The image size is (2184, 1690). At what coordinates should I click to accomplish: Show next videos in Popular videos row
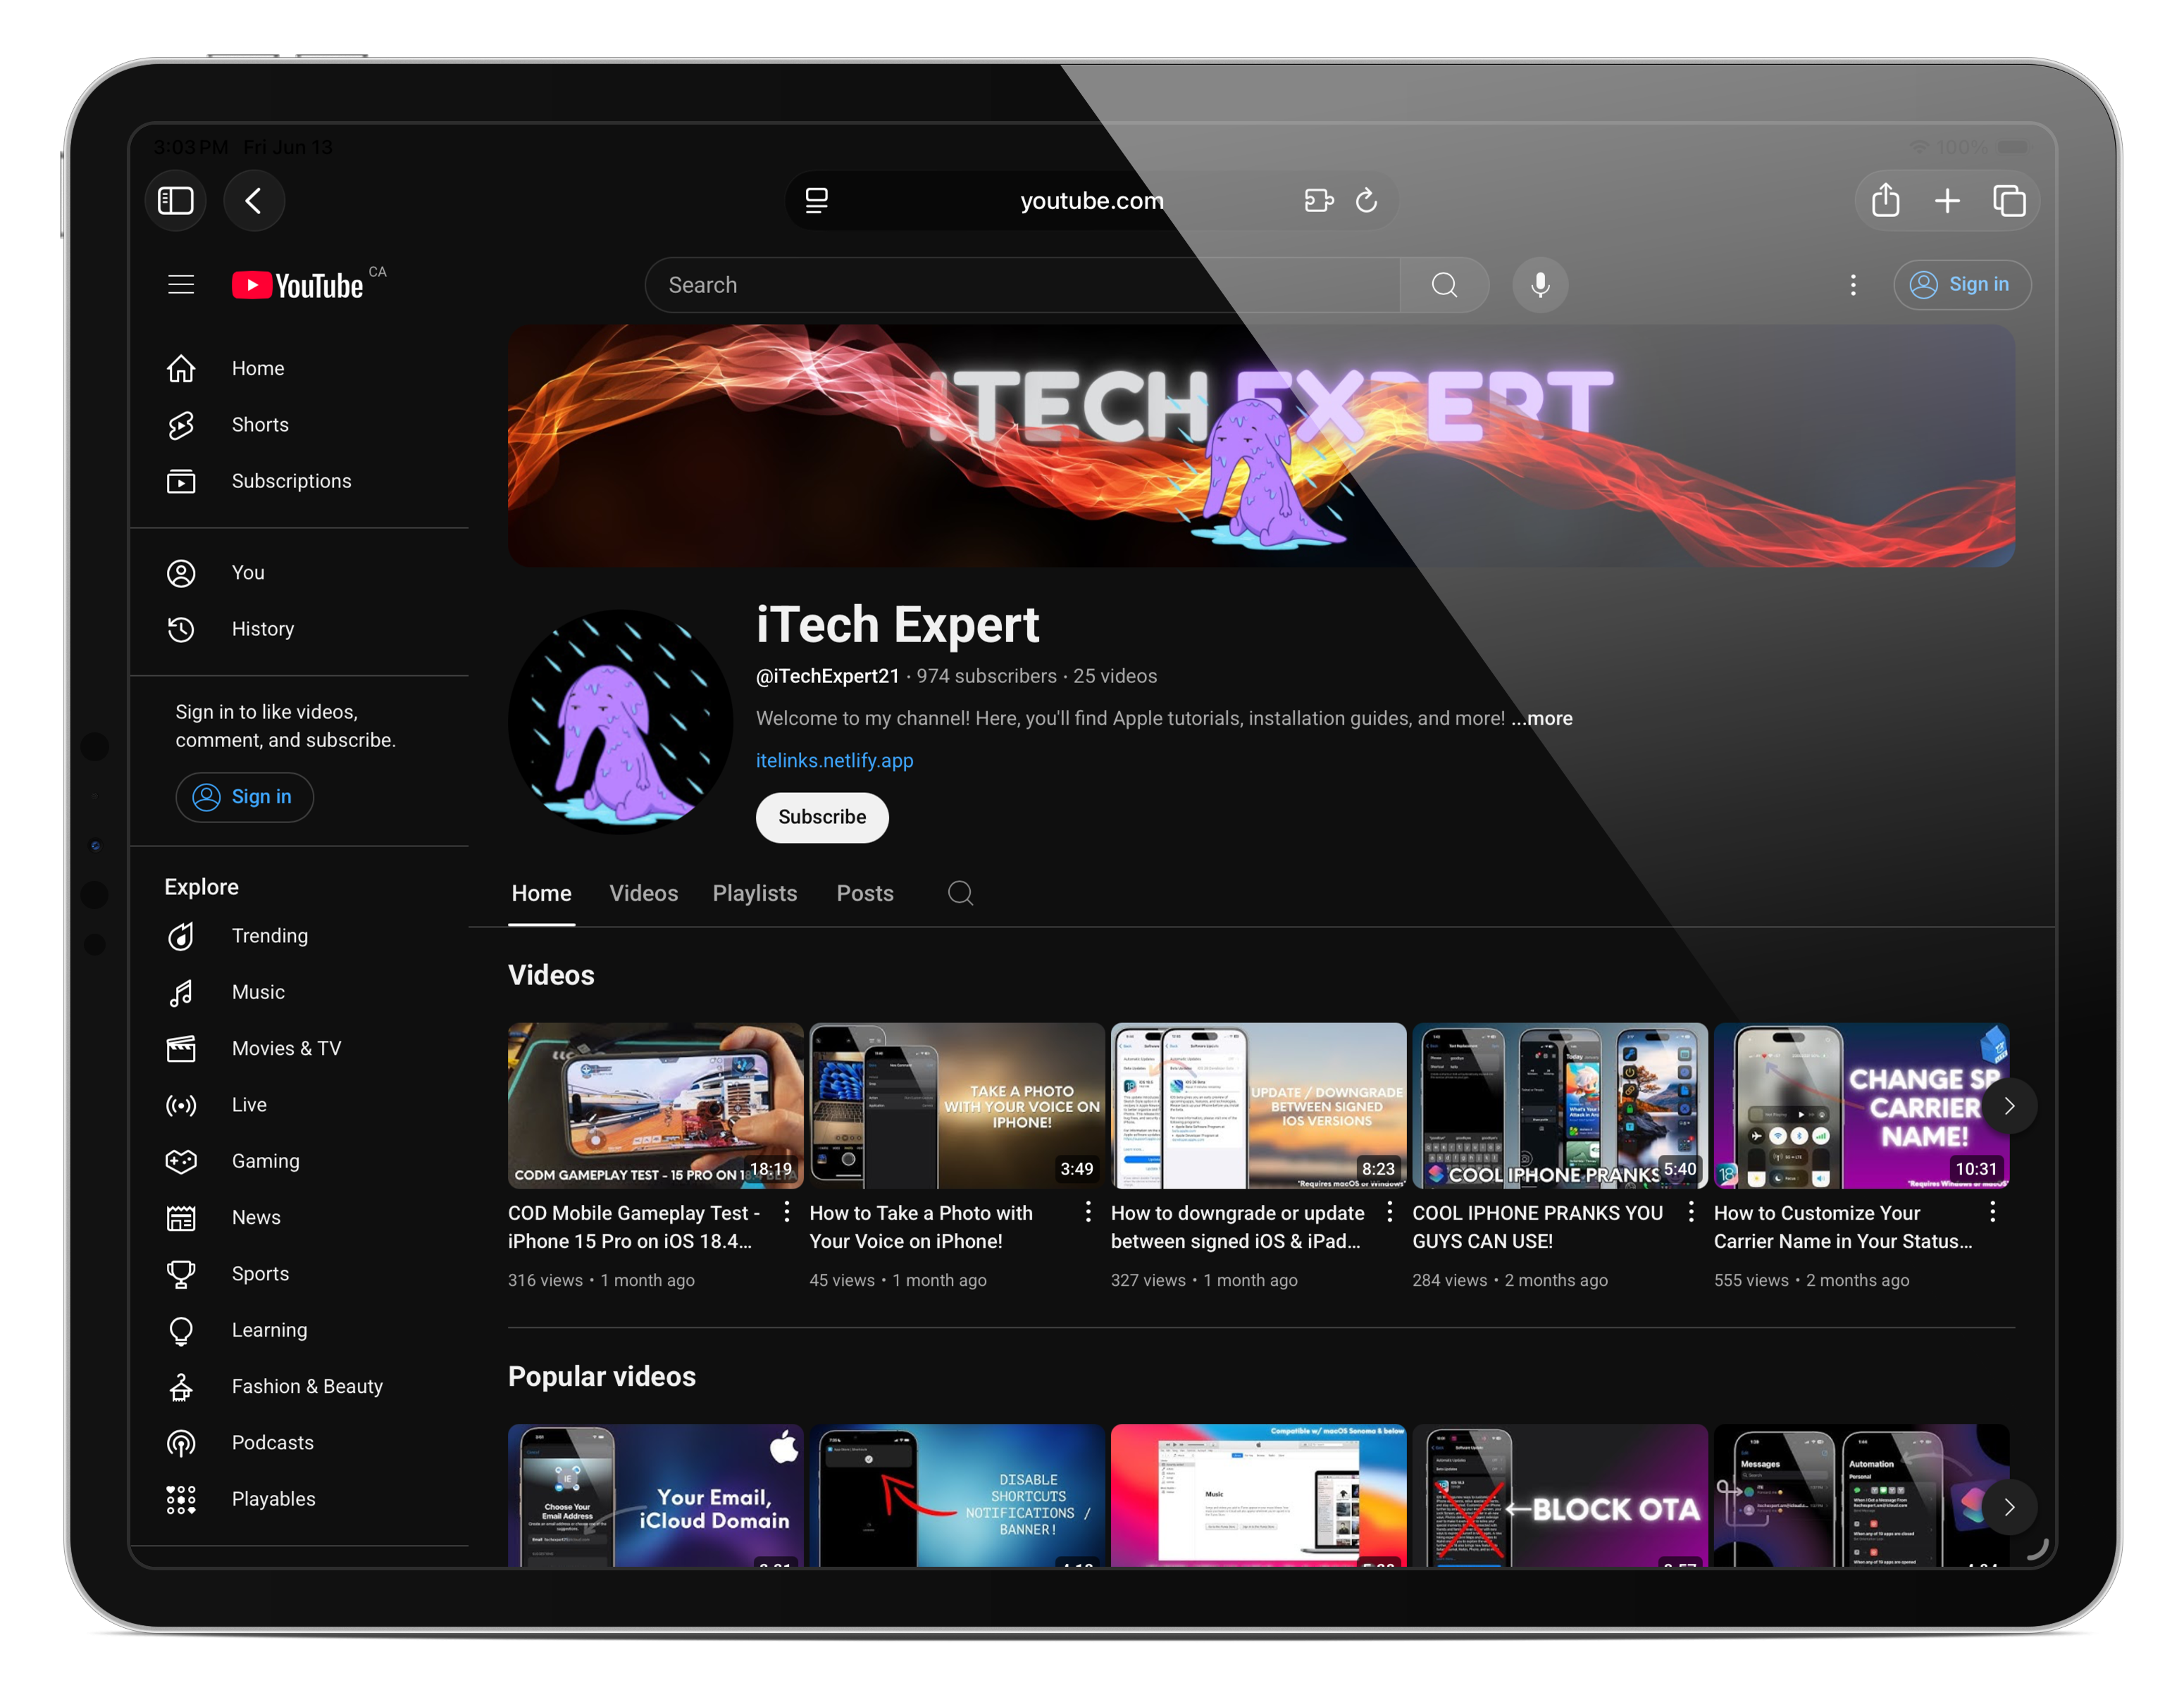click(x=2009, y=1507)
